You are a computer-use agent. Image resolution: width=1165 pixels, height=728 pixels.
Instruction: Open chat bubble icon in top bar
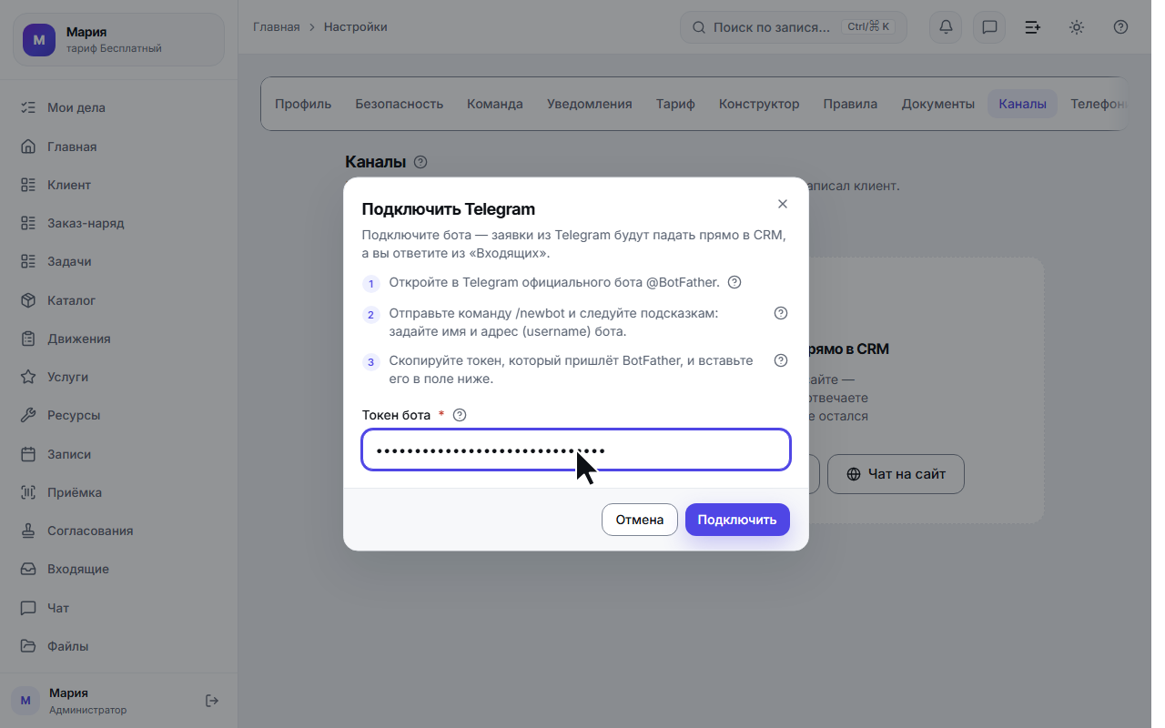(x=989, y=27)
